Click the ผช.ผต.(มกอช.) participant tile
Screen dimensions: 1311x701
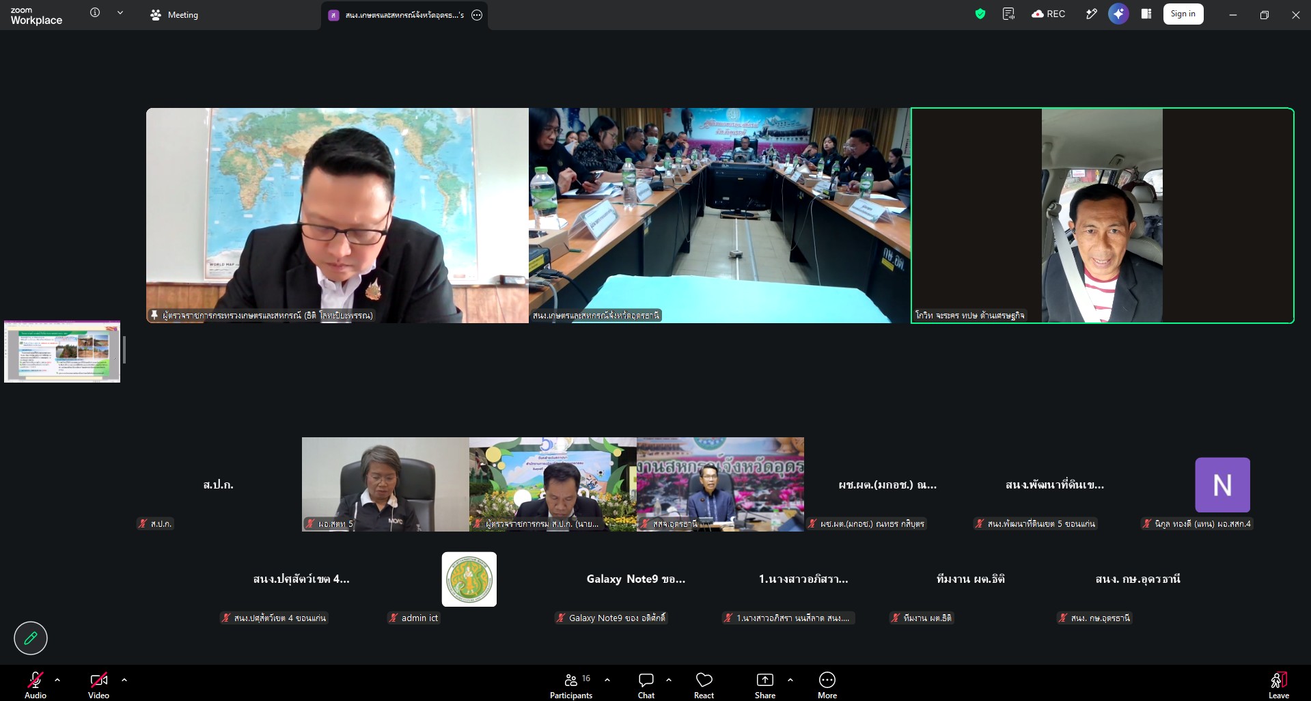(887, 484)
